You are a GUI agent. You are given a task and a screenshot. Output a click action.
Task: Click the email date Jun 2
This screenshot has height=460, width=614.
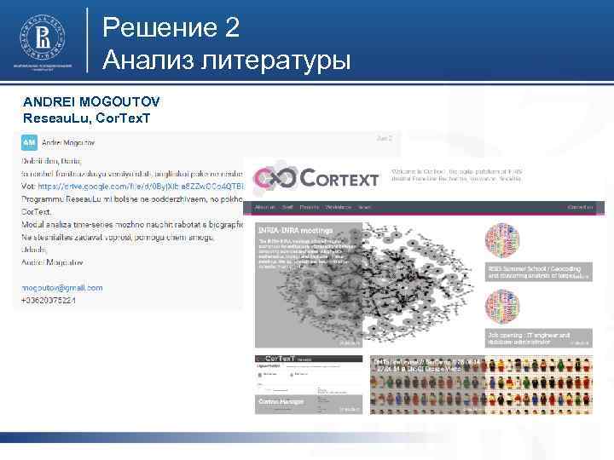tap(384, 139)
